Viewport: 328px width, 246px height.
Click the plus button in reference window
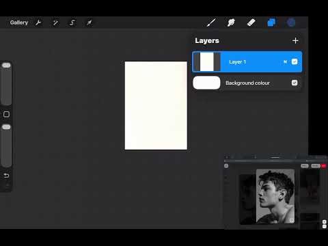pos(325,221)
